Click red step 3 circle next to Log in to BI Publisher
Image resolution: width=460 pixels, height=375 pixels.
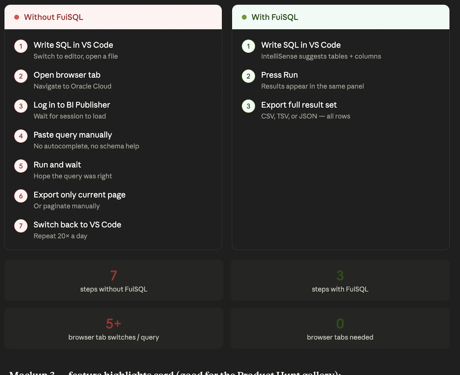tap(21, 106)
